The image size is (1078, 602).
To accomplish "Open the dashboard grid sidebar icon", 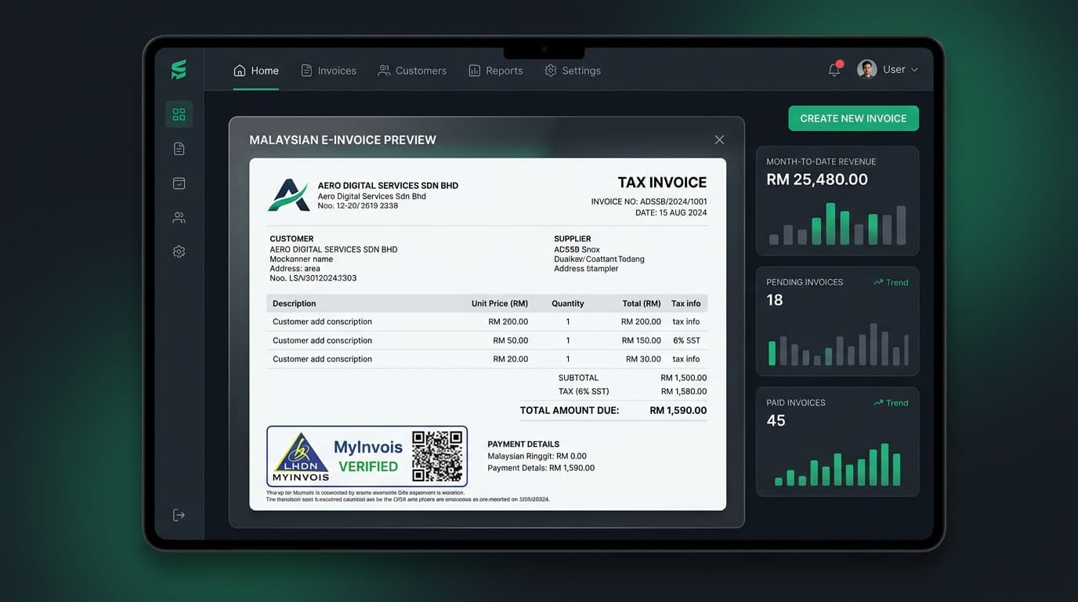I will 179,114.
